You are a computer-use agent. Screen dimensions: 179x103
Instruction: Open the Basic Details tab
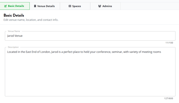click(x=15, y=6)
